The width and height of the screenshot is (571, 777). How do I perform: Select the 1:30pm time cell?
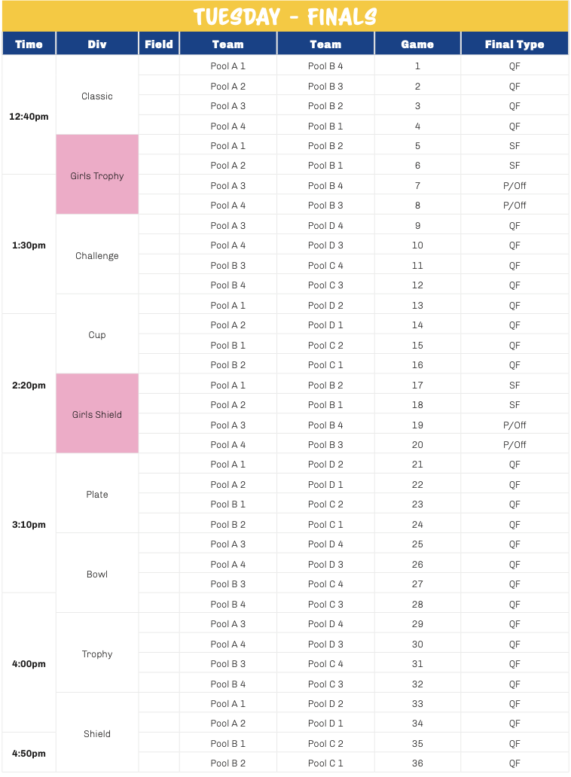coord(29,244)
